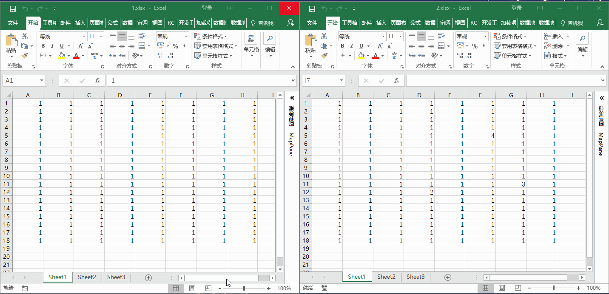Open the 插入 Insert tab in 1.xlsx

[80, 23]
